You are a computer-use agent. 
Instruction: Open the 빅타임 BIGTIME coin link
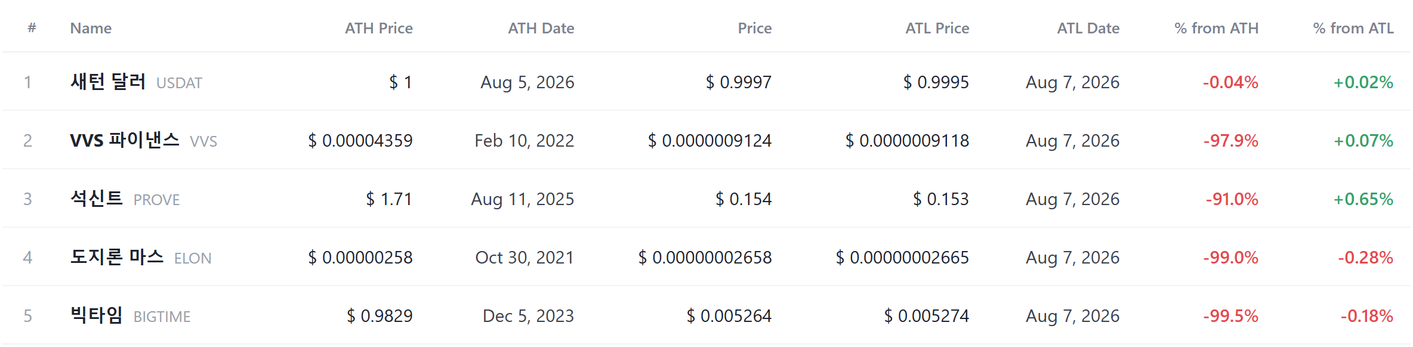130,315
